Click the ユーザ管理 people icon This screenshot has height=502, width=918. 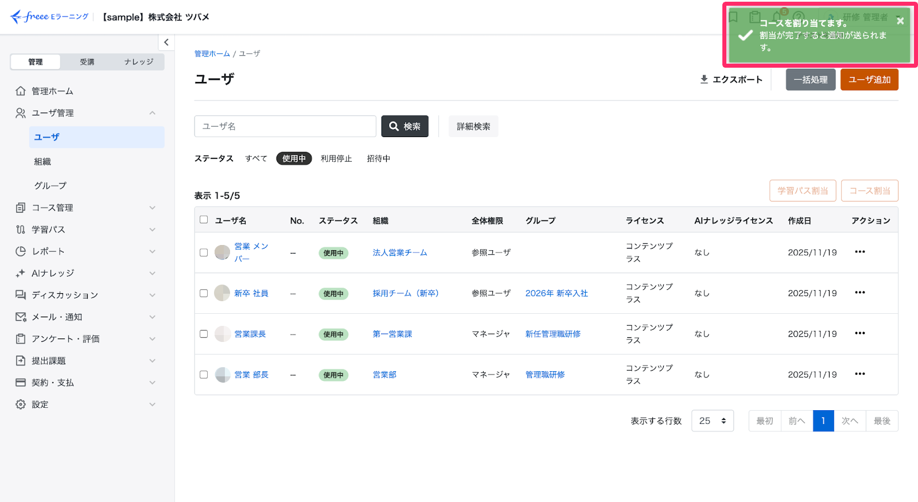21,113
